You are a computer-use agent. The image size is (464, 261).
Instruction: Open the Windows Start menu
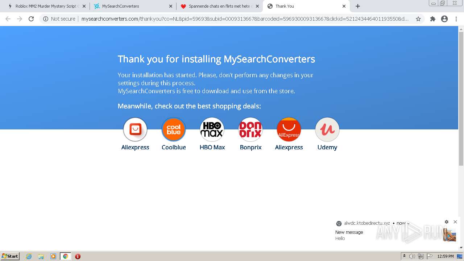10,256
